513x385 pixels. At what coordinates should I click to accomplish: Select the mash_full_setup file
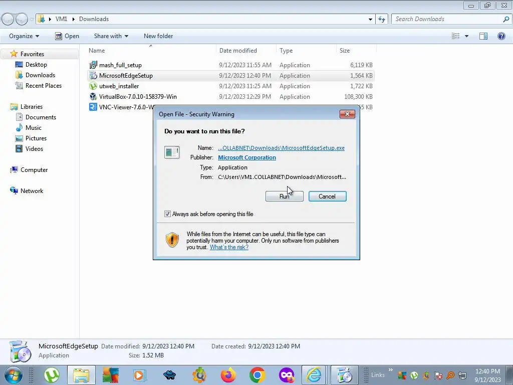(120, 65)
